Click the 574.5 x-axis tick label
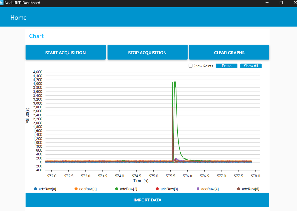Image resolution: width=297 pixels, height=211 pixels. (136, 176)
